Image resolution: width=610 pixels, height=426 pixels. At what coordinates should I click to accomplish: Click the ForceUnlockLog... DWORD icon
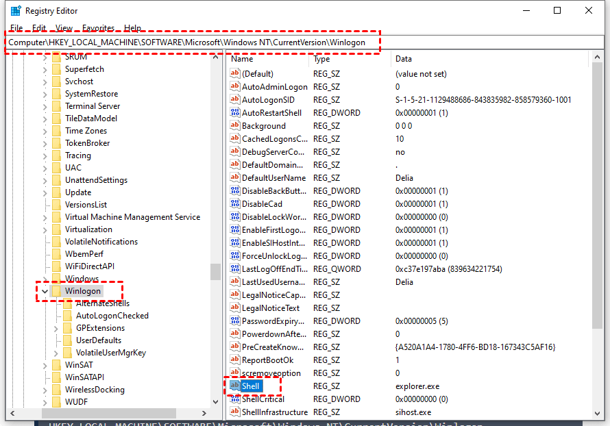234,255
